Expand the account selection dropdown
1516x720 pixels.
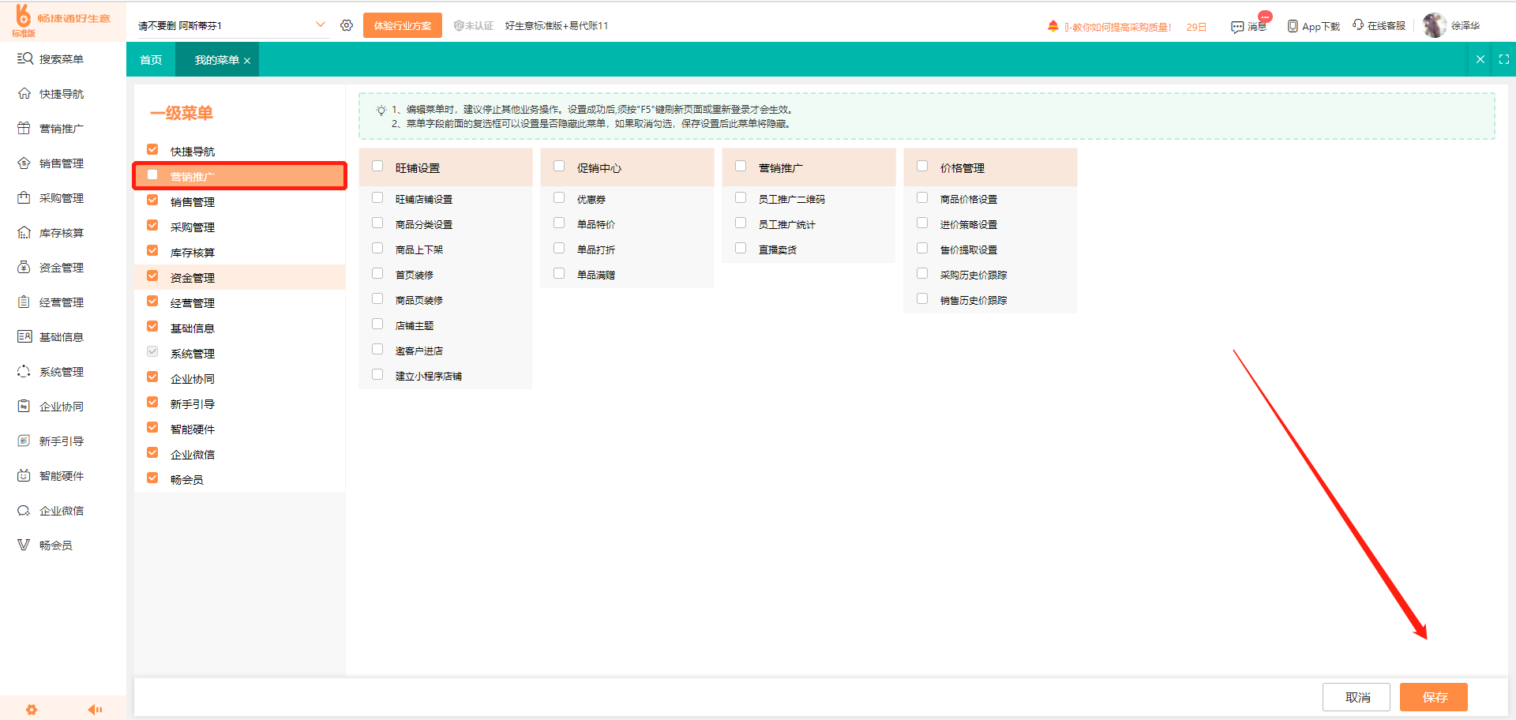320,25
